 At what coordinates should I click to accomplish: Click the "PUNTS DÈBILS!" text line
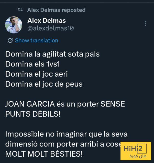[33, 114]
